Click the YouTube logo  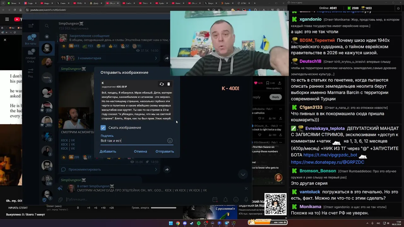[18, 19]
